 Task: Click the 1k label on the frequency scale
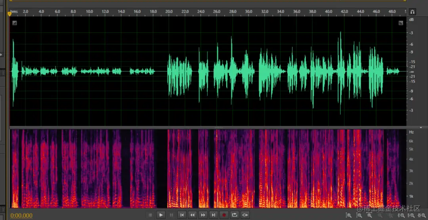tap(411, 196)
